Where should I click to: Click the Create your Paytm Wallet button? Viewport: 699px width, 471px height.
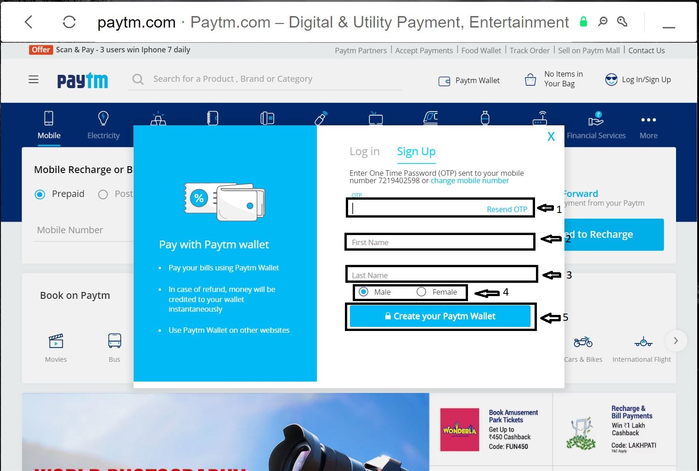click(x=440, y=316)
